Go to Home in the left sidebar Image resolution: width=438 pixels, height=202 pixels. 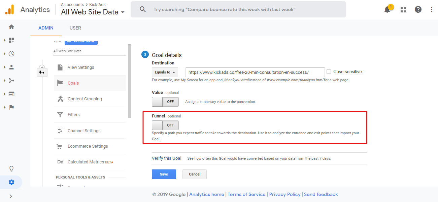click(11, 27)
